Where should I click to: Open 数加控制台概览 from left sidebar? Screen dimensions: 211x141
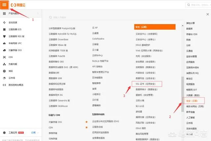point(16,85)
